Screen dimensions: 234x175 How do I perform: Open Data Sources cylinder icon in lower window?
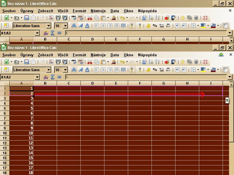click(196, 62)
